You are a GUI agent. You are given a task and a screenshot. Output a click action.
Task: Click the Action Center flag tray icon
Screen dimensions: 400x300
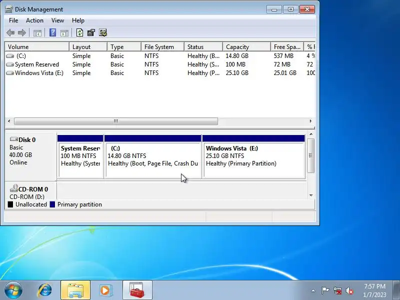[x=325, y=290]
